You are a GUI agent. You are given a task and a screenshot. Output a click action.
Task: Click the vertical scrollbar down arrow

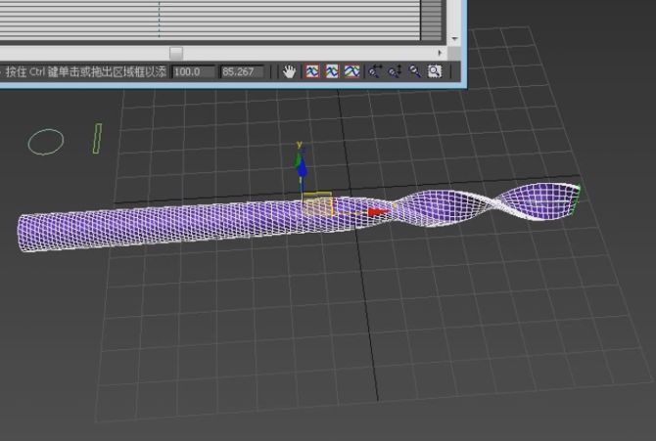454,38
